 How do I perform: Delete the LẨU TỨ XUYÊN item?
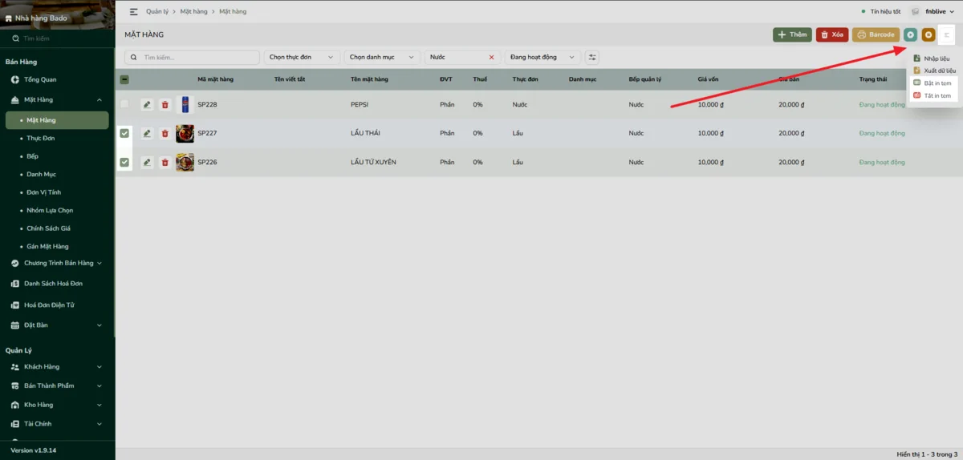(x=165, y=162)
